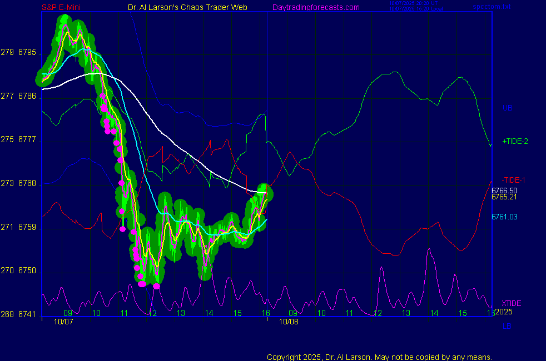
Task: Click the 6766.50 price readout
Action: click(504, 190)
